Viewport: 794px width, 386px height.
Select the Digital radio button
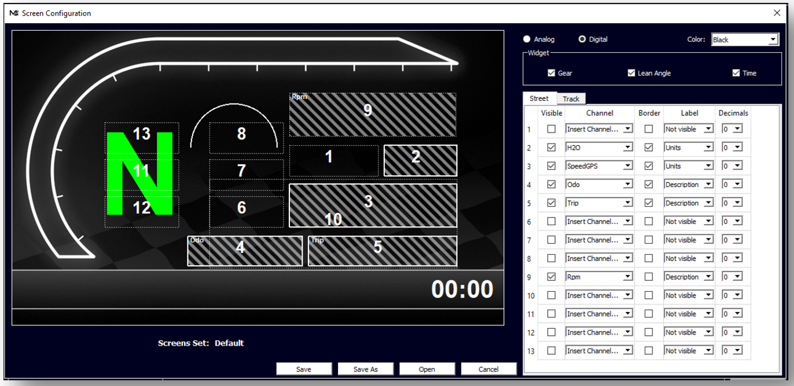(582, 39)
